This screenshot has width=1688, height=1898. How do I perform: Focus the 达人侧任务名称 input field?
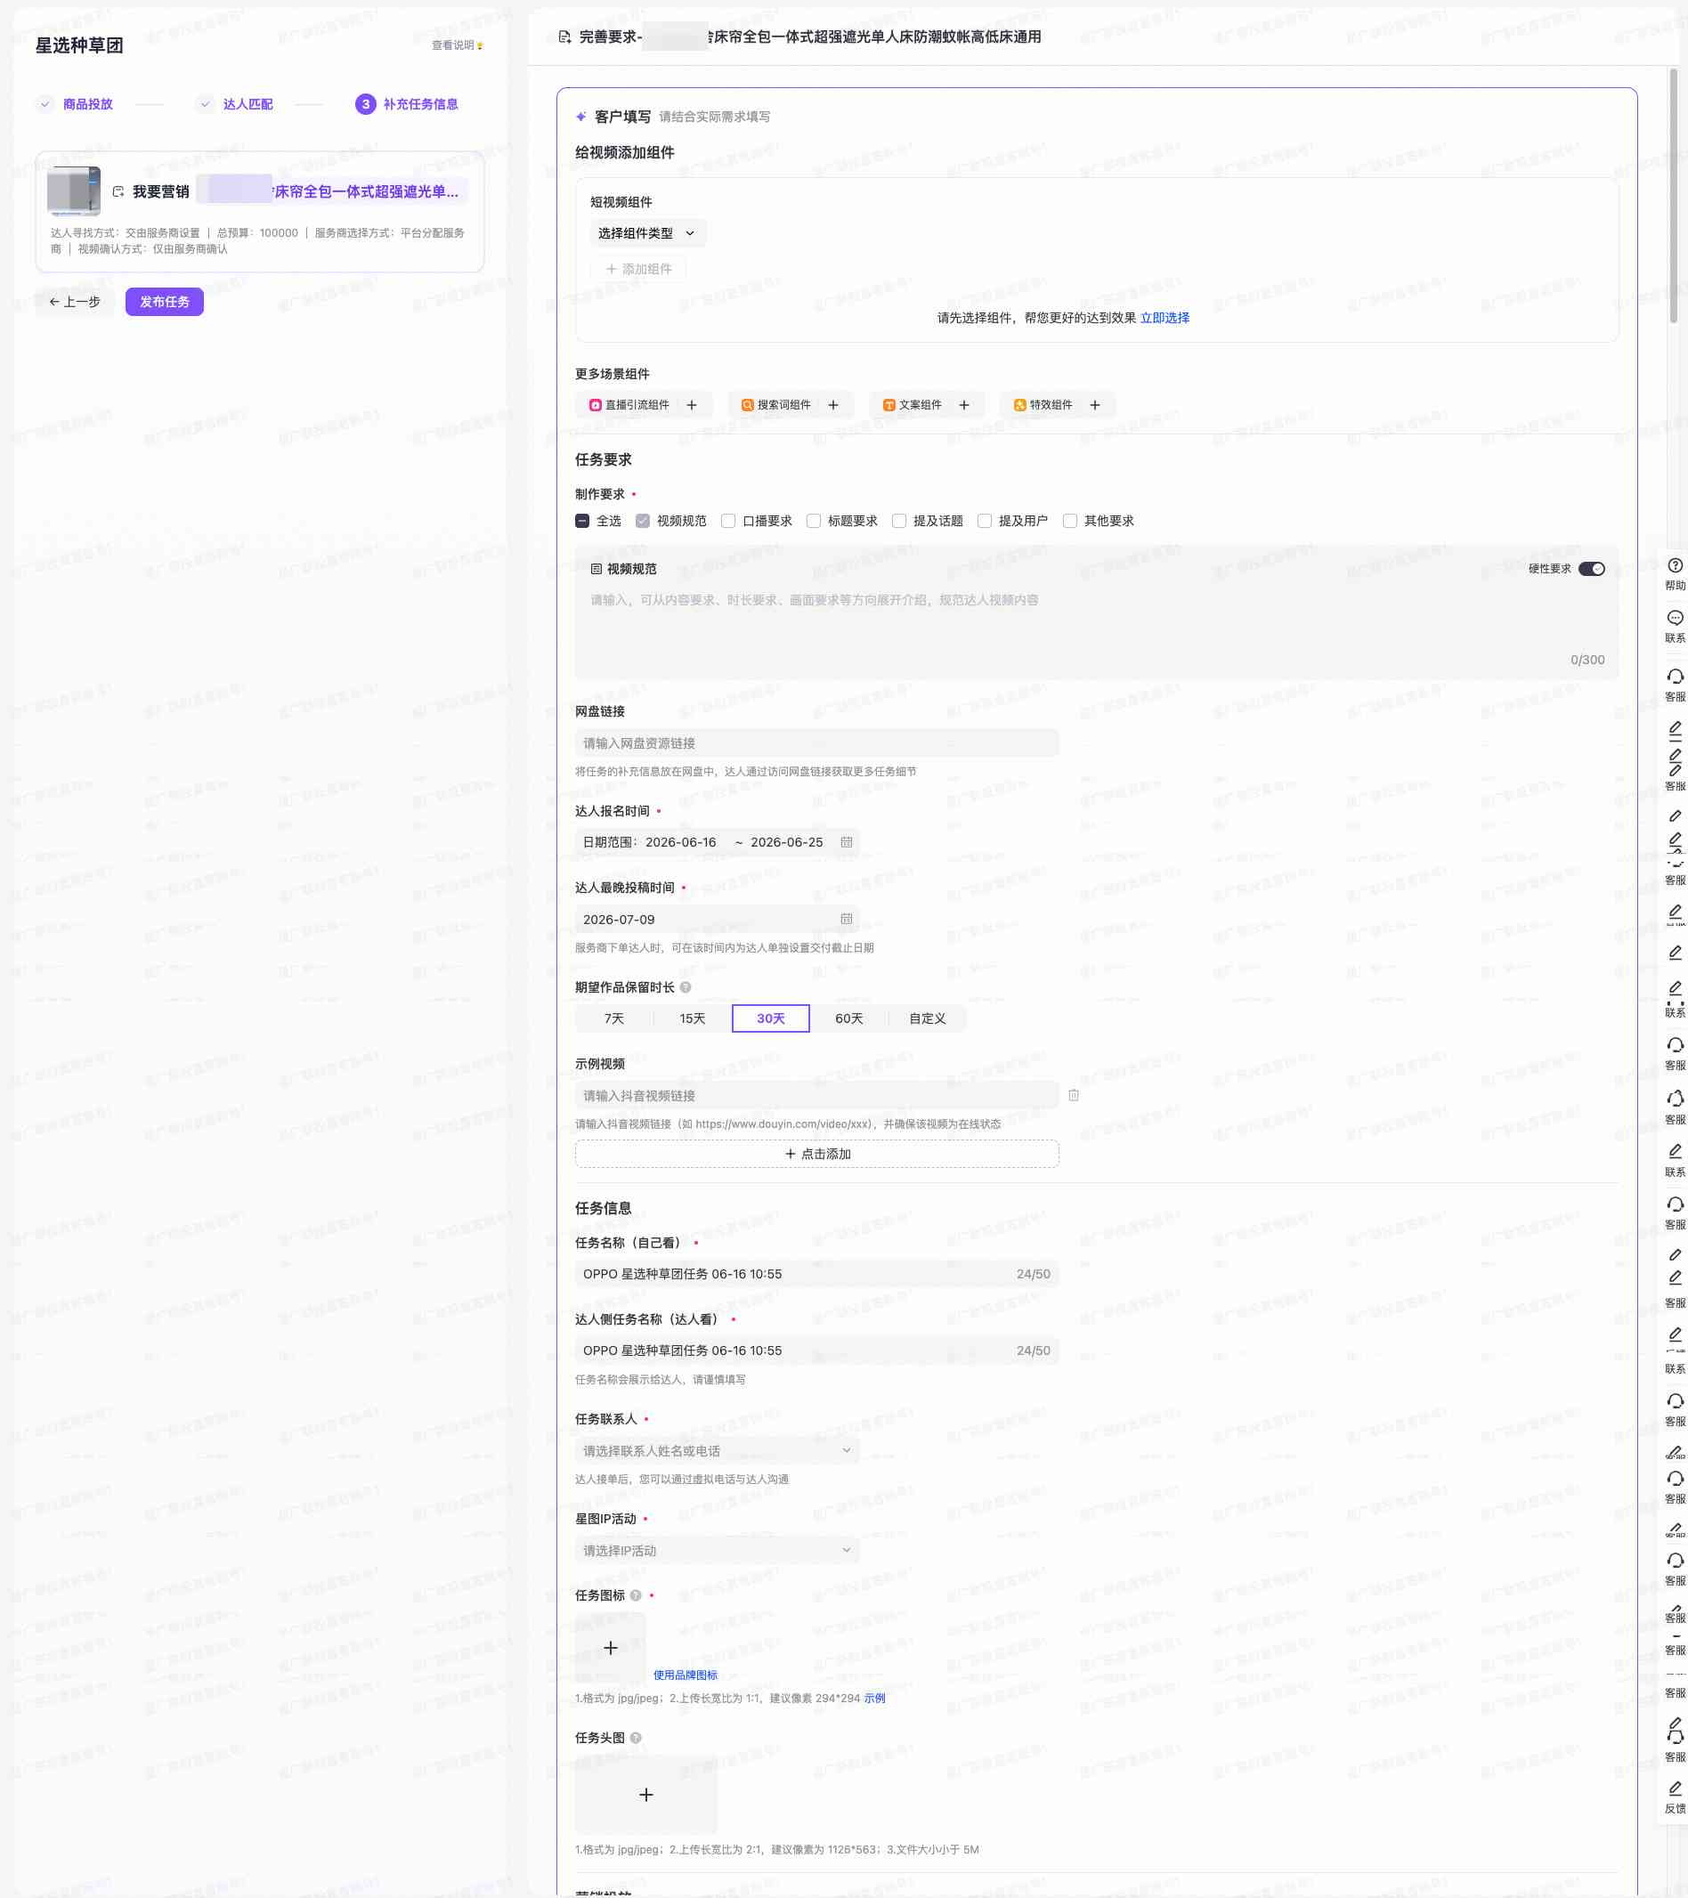click(817, 1351)
